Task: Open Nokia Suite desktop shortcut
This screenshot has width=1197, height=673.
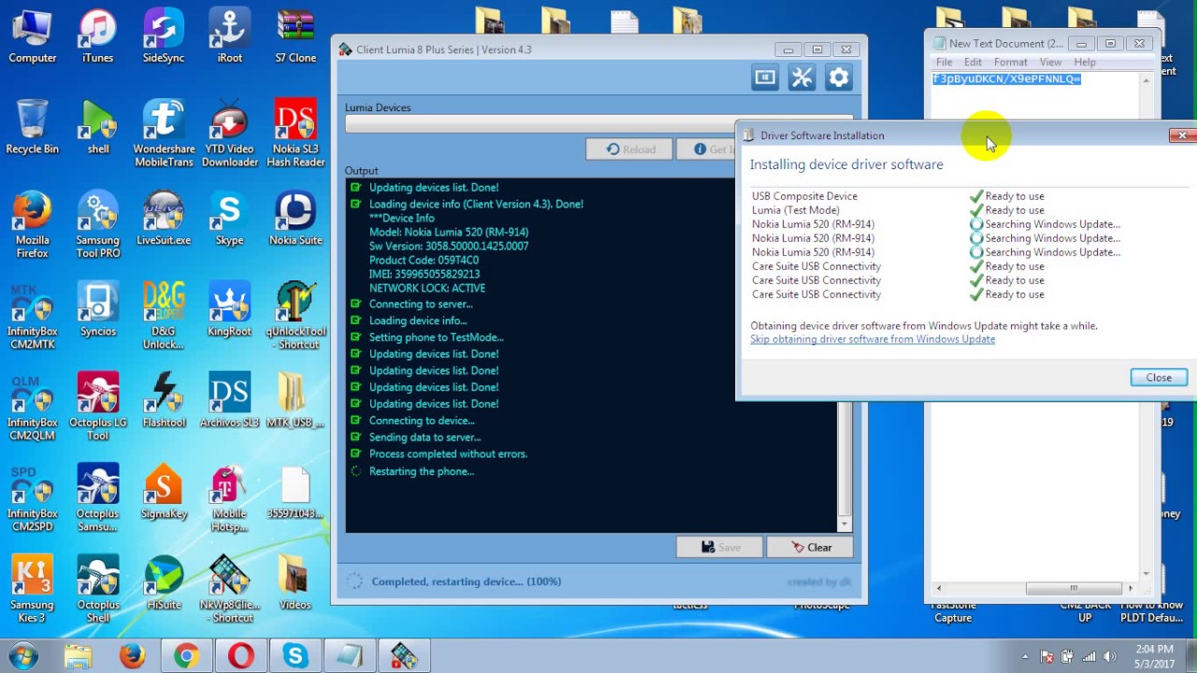Action: 296,219
